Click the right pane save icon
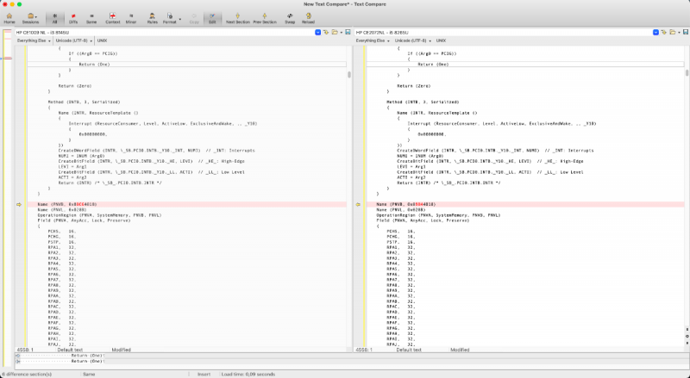Viewport: 690px width, 378px height. [x=686, y=32]
